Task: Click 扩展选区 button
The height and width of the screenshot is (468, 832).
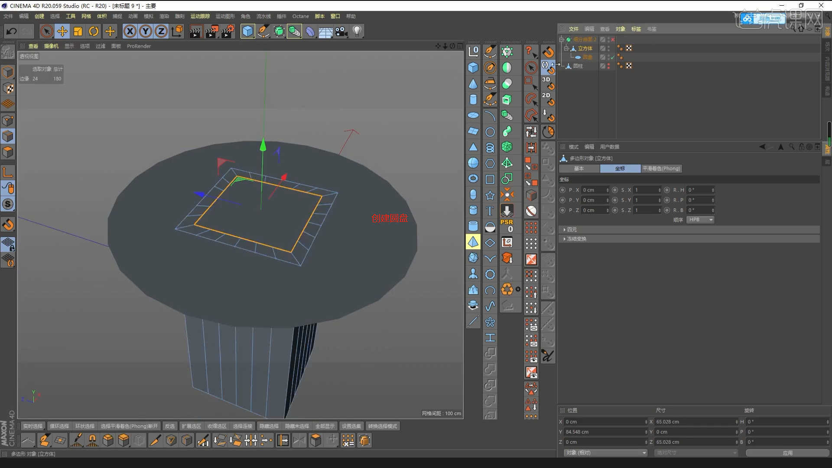Action: [x=191, y=426]
